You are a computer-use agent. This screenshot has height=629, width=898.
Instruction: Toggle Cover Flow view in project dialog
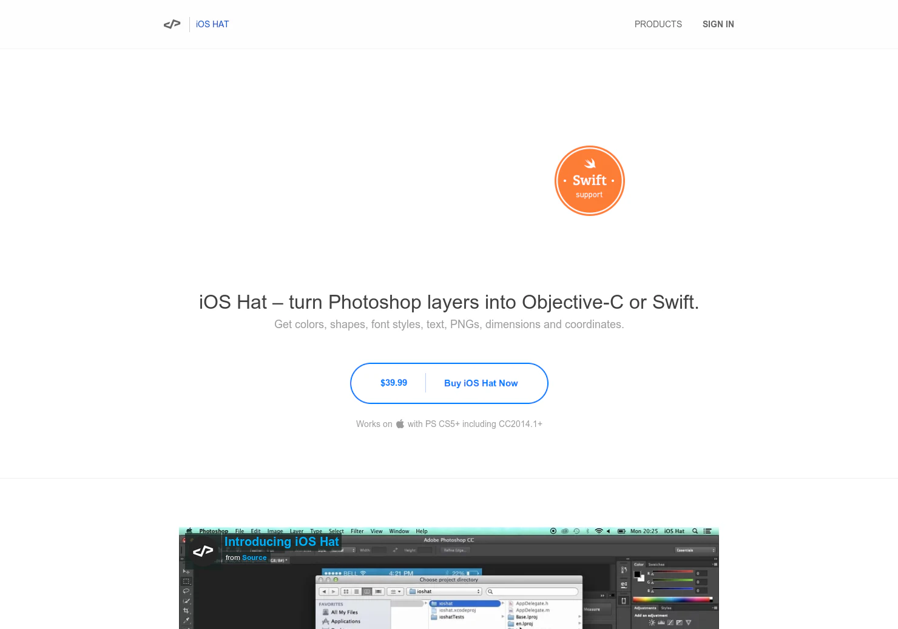tap(379, 591)
